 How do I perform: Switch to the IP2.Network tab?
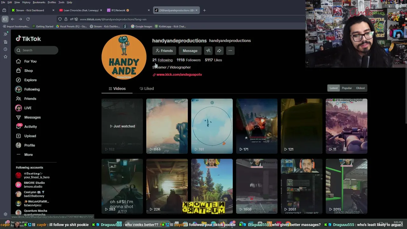pyautogui.click(x=128, y=10)
